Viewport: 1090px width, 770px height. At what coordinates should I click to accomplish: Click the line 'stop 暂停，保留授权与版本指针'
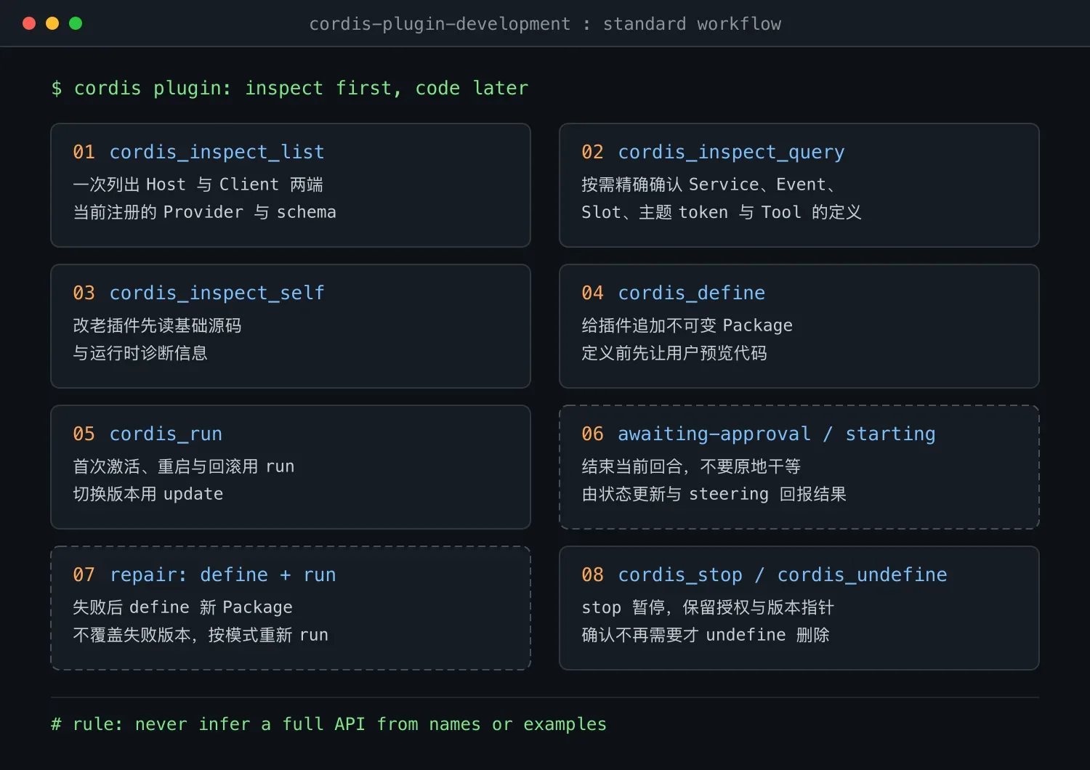(x=708, y=607)
